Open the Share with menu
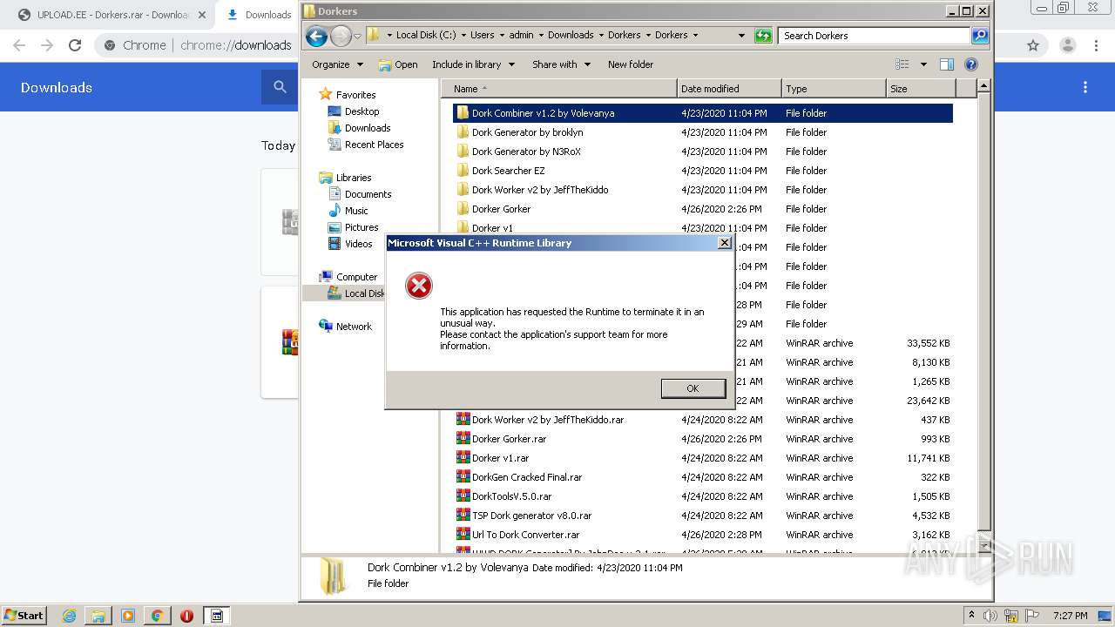Image resolution: width=1115 pixels, height=627 pixels. 561,64
